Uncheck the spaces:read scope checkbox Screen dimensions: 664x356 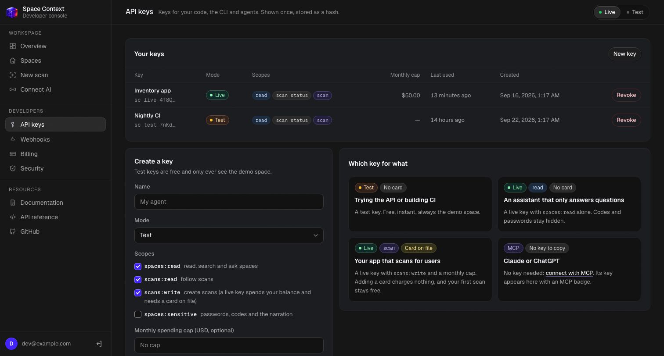tap(138, 266)
